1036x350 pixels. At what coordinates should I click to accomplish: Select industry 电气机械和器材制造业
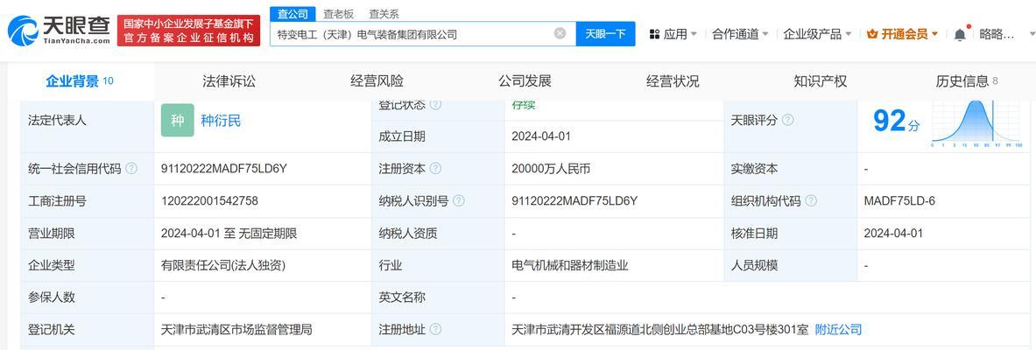point(569,265)
